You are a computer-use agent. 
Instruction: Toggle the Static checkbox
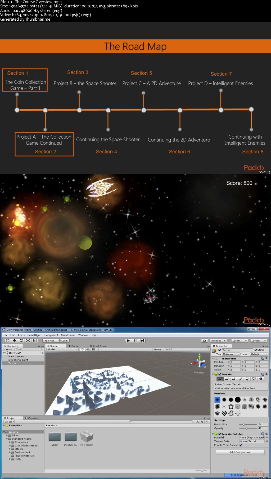click(x=256, y=350)
